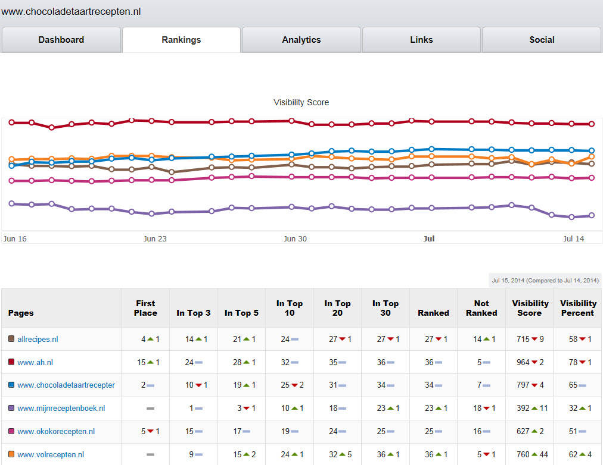The width and height of the screenshot is (603, 465).
Task: Open the www.okokorecepten.nl link
Action: [56, 431]
